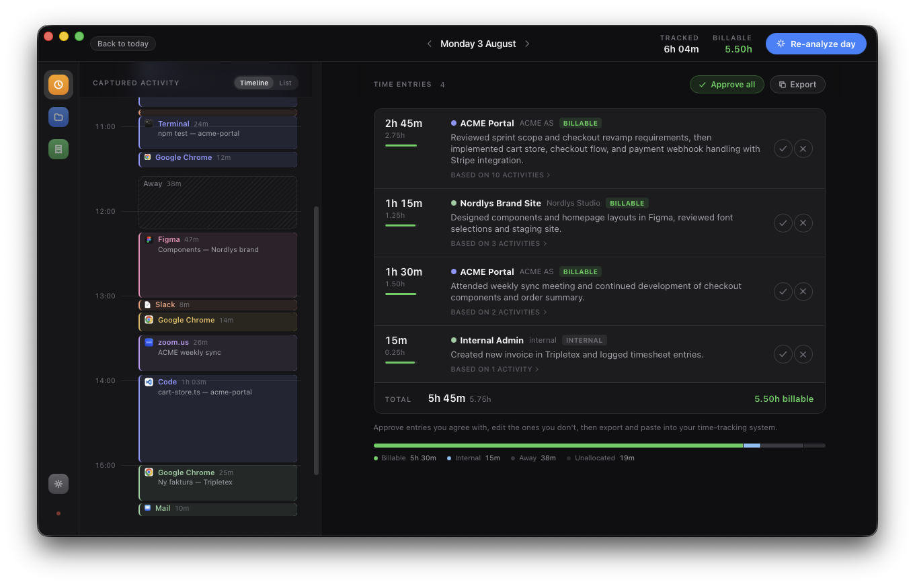Select the zoom.us ACME weekly sync block
Image resolution: width=915 pixels, height=586 pixels.
coord(218,353)
